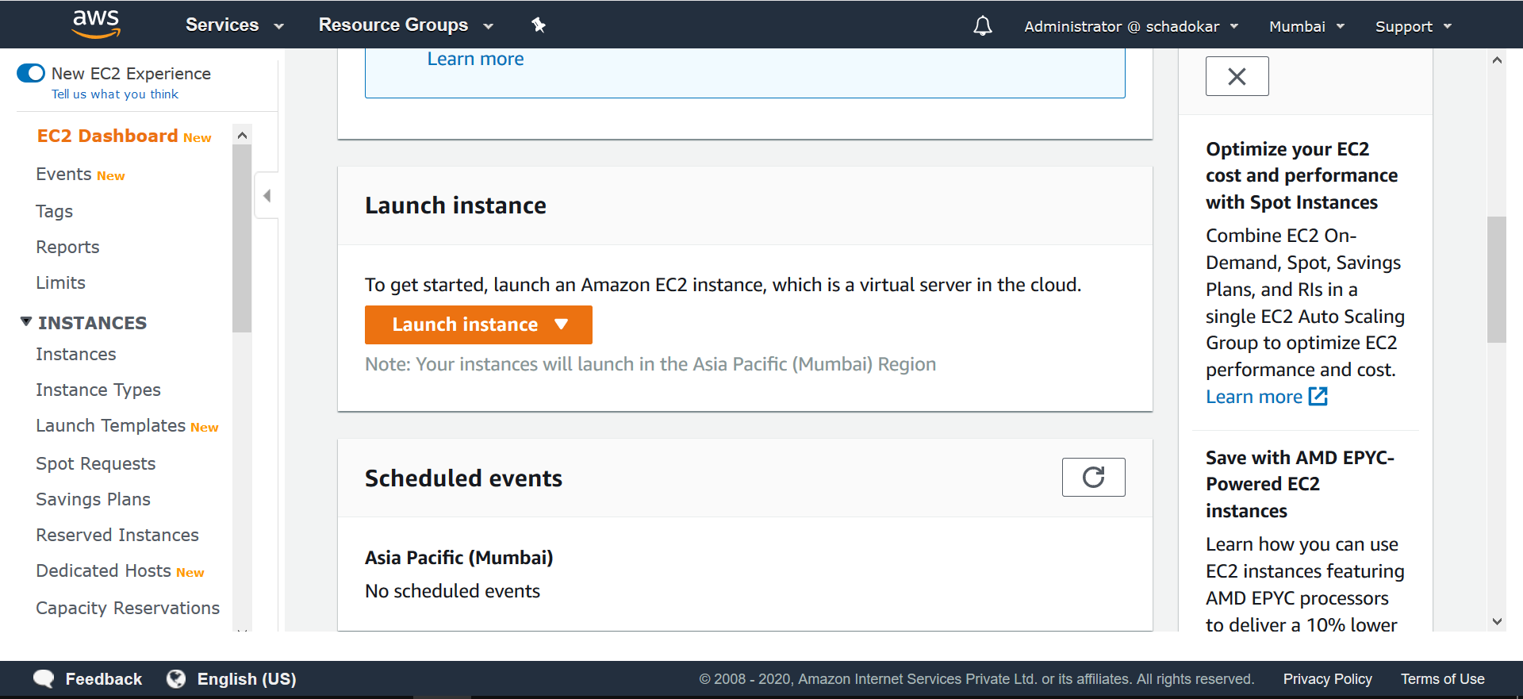Screen dimensions: 1523x699
Task: Click the sidebar scrollbar thumb
Action: point(242,238)
